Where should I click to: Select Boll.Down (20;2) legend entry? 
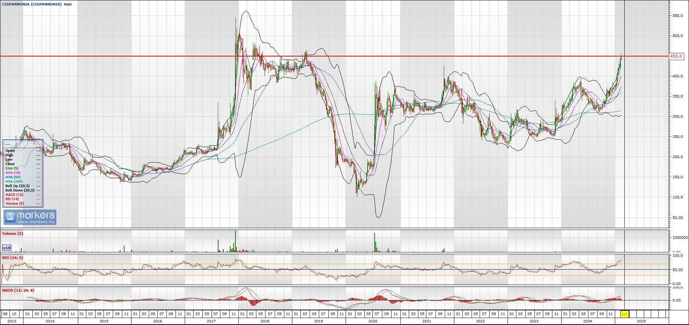coord(20,190)
